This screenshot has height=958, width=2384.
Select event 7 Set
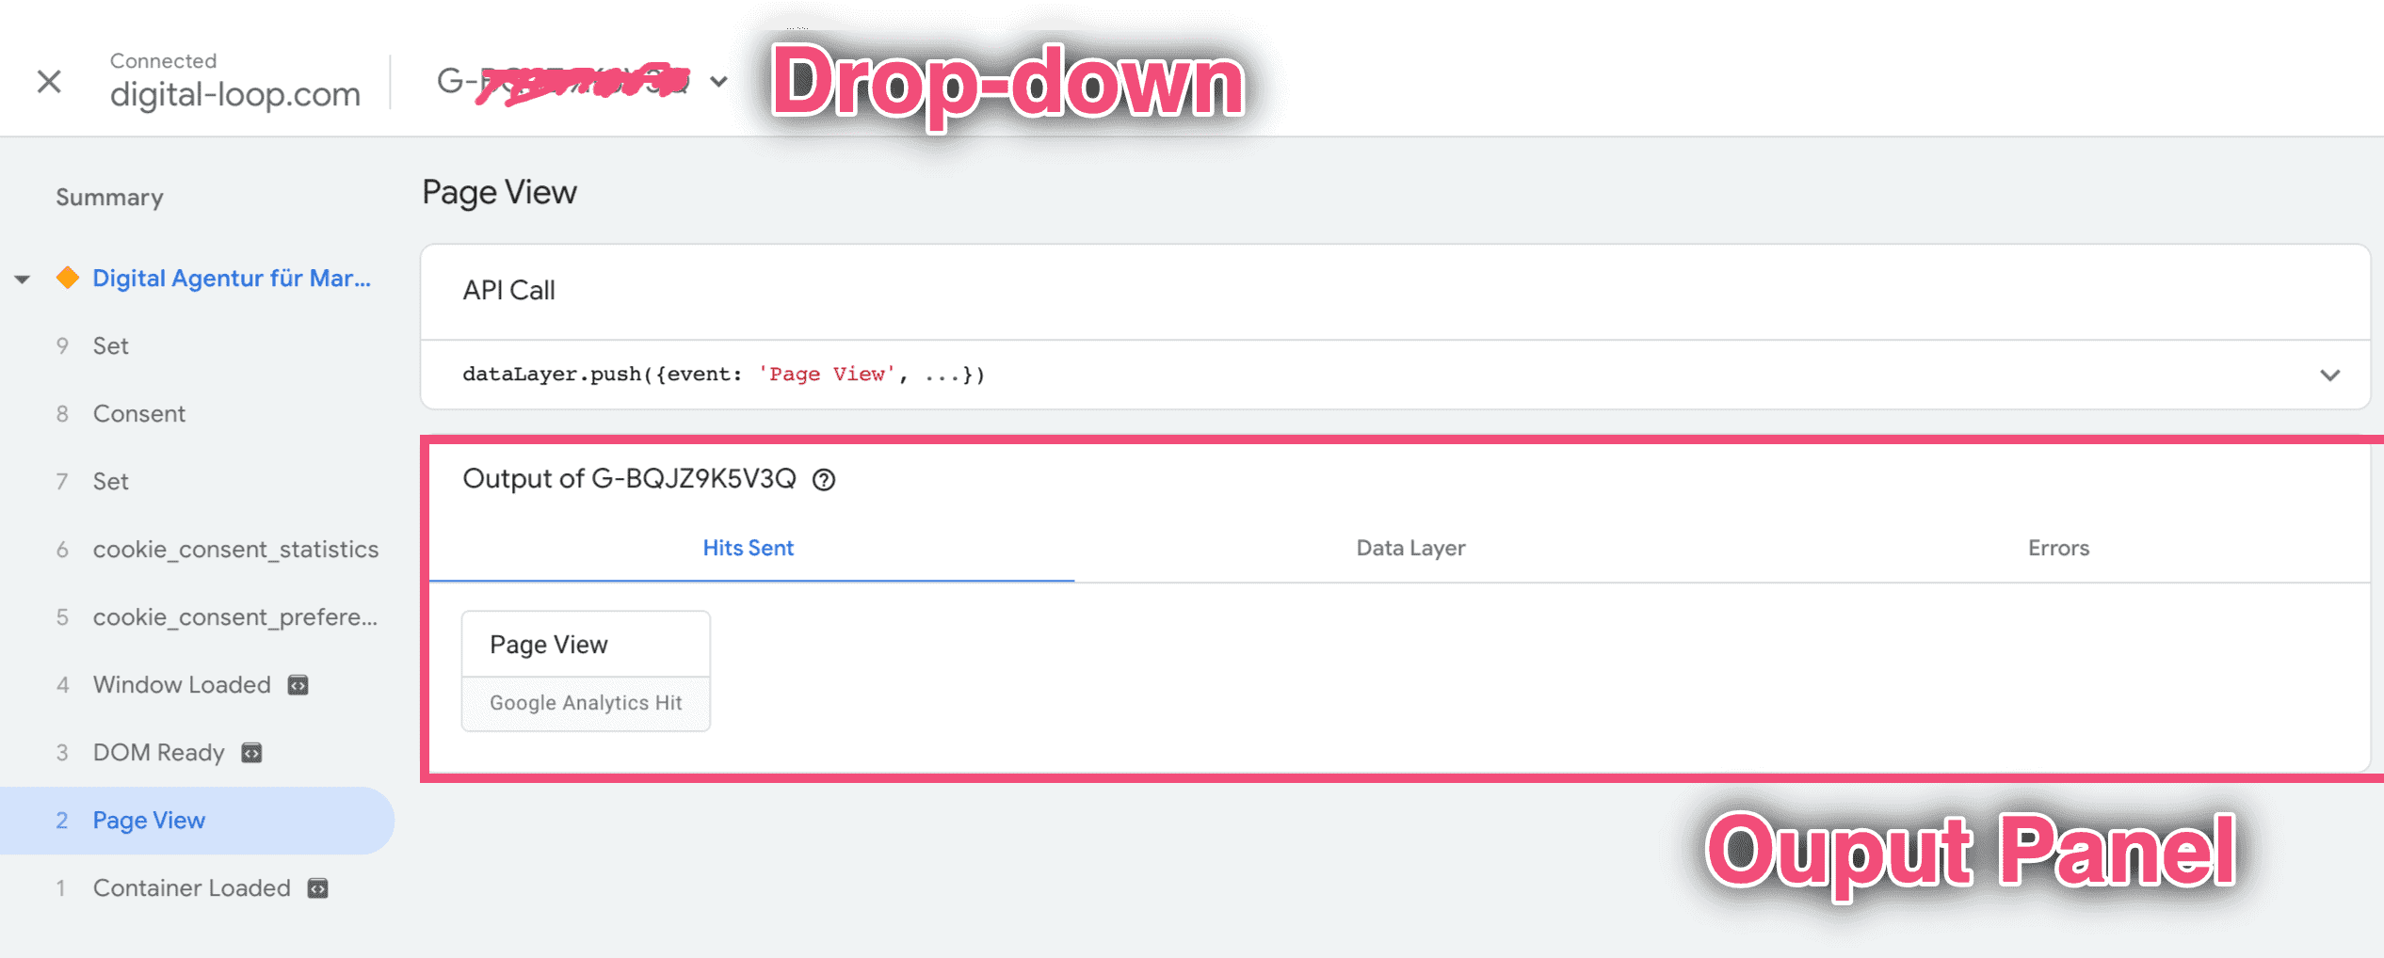[198, 482]
